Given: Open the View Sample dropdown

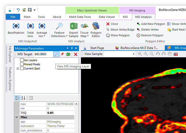Looking at the screenshot, I should pos(133,54).
